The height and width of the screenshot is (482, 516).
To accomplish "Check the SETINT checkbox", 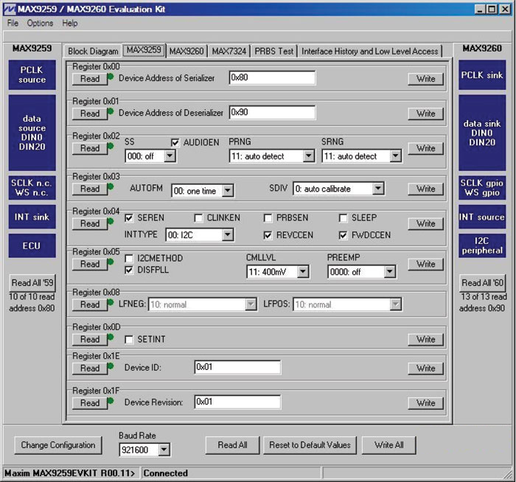I will 129,339.
